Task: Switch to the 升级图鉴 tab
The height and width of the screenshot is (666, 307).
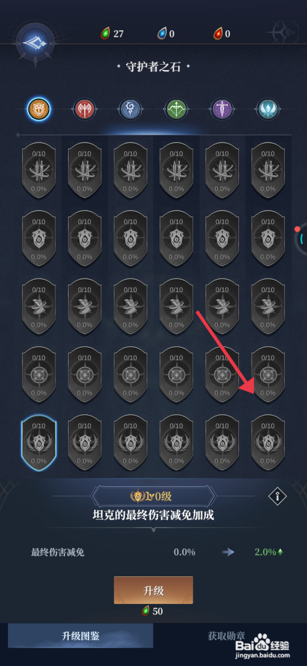Action: [x=80, y=636]
